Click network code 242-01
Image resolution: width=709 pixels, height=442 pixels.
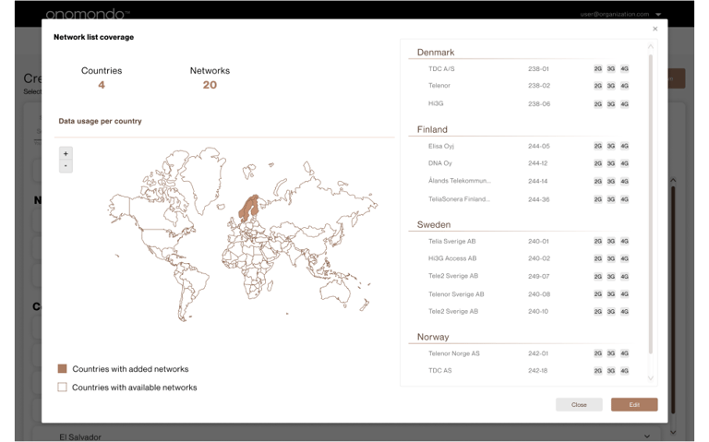click(x=537, y=353)
